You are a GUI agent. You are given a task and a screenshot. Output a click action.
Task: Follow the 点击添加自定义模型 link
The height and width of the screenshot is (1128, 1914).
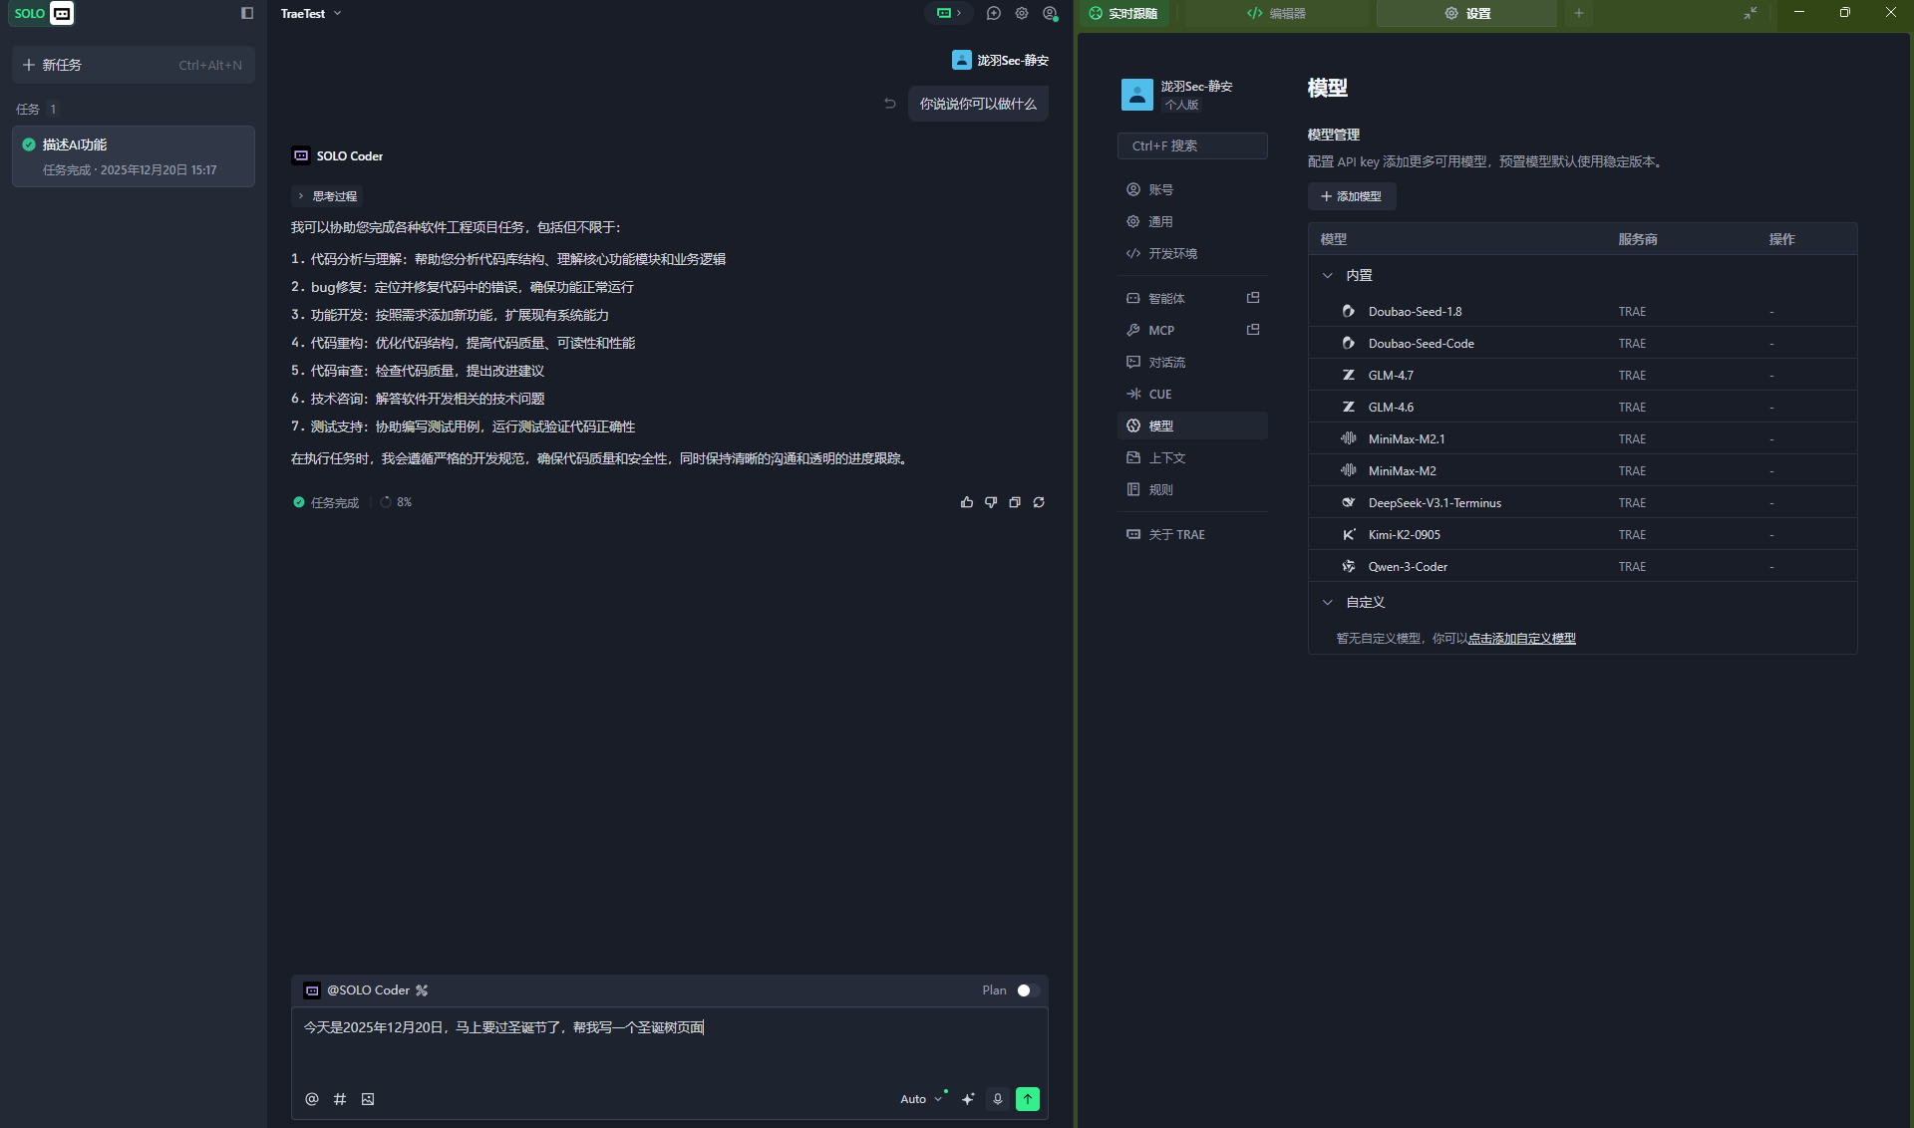1522,639
